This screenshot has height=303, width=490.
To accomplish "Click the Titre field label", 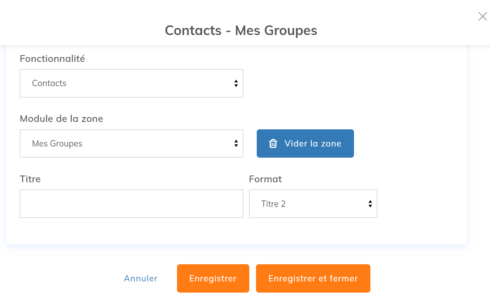I will pyautogui.click(x=30, y=179).
